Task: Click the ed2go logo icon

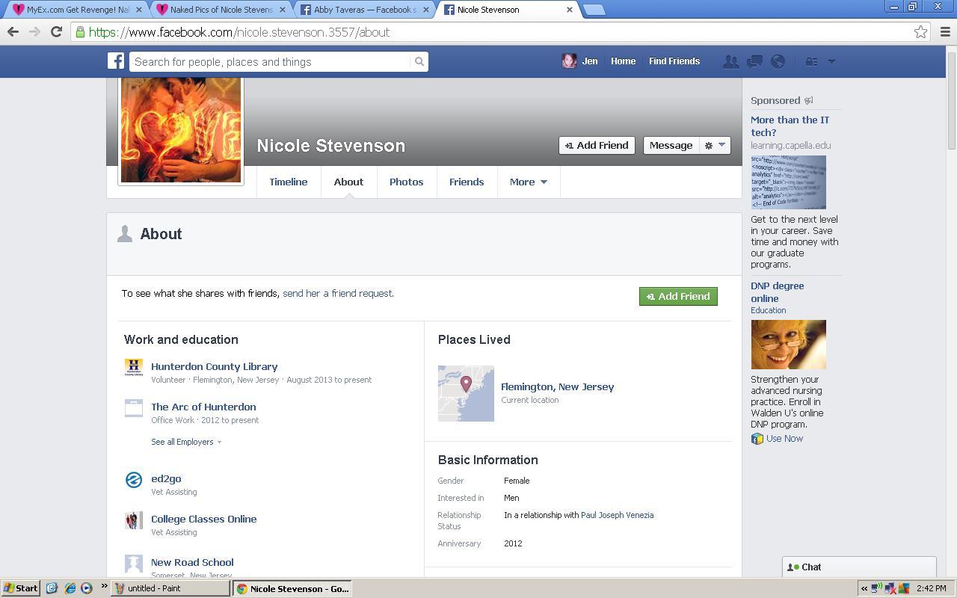Action: click(x=134, y=480)
